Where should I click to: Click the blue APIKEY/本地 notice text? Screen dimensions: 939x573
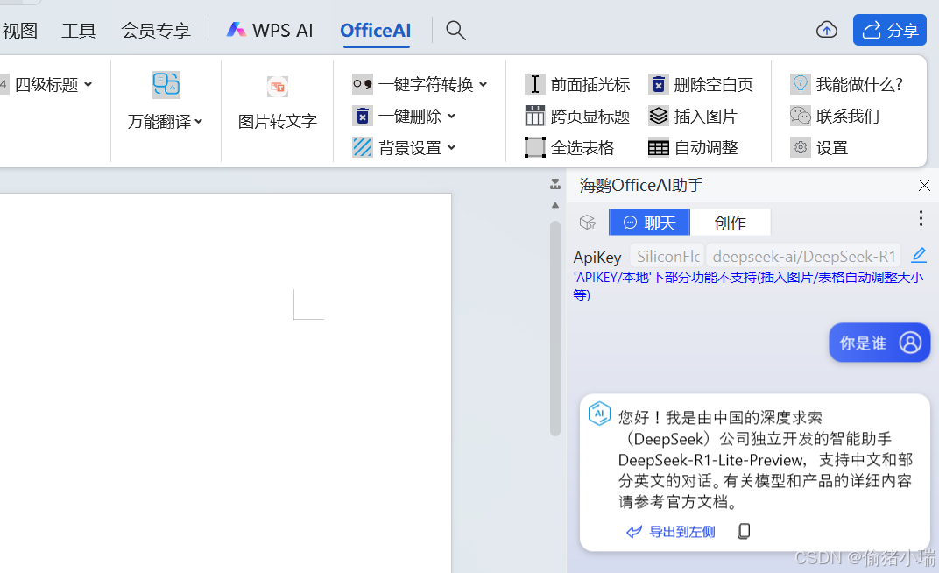(x=748, y=286)
